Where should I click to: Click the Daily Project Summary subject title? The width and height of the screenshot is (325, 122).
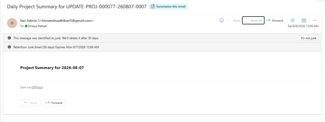77,7
